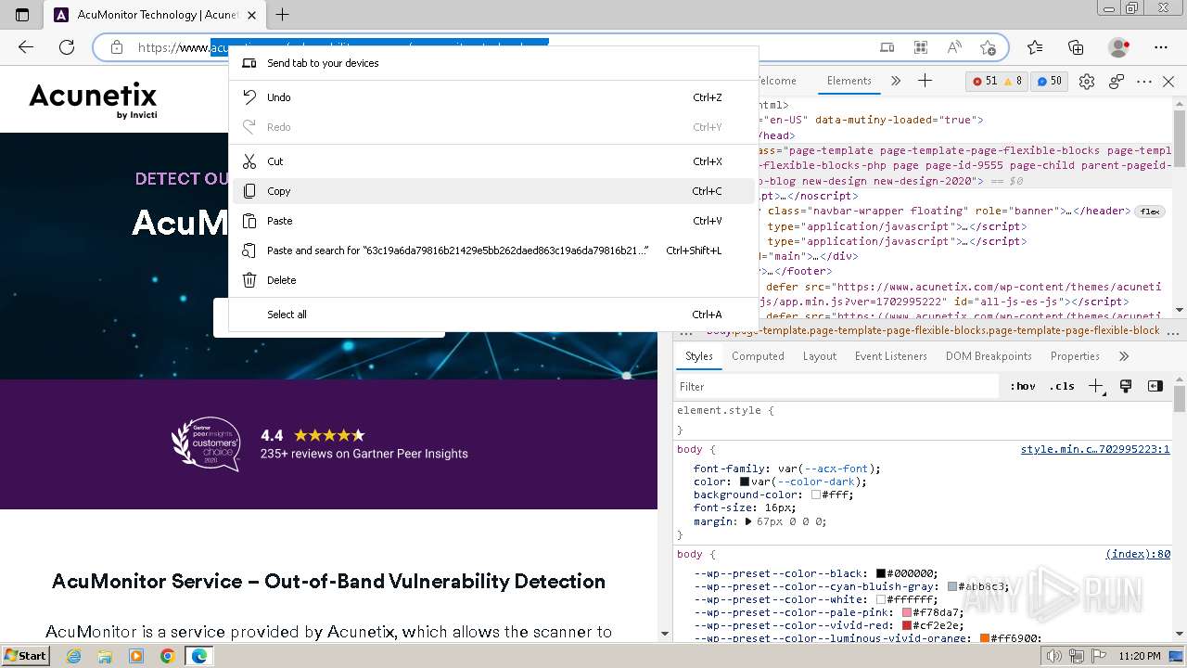Expand the margin shorthand property
The width and height of the screenshot is (1187, 668).
pos(749,521)
